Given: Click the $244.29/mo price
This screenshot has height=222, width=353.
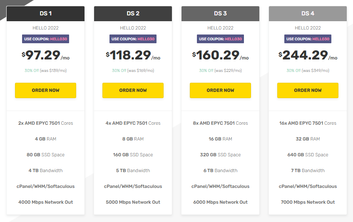Looking at the screenshot, I should 308,55.
